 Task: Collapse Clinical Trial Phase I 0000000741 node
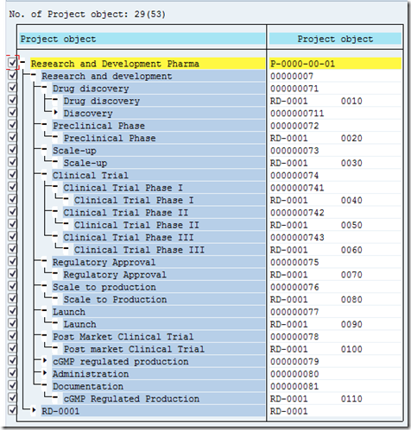(55, 187)
